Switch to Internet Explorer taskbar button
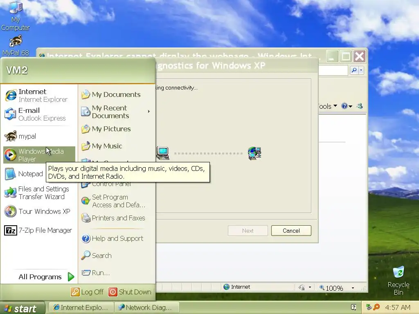Viewport: 419px width, 314px height. click(x=81, y=307)
